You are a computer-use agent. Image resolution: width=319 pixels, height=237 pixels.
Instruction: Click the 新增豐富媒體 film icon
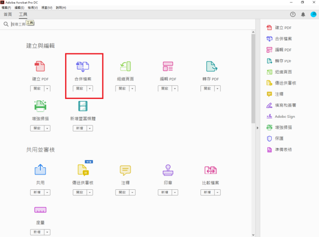tap(83, 106)
